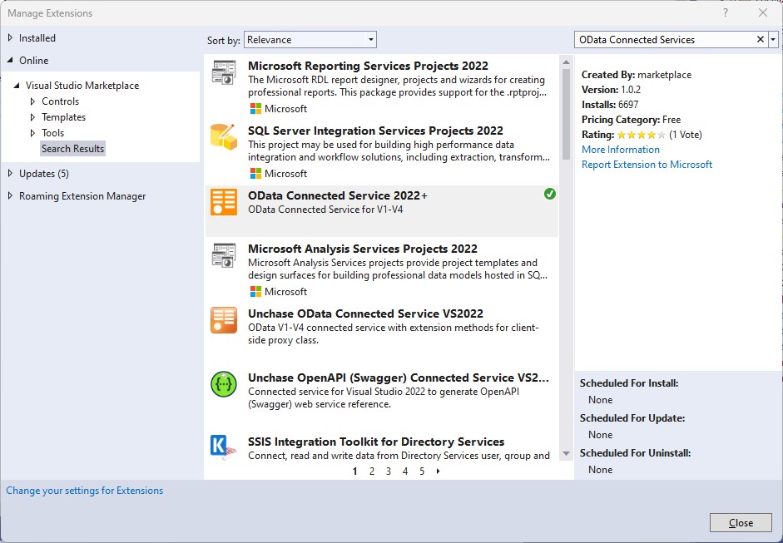Click the Unchase OData Connected Service icon
Image resolution: width=783 pixels, height=543 pixels.
pyautogui.click(x=223, y=320)
